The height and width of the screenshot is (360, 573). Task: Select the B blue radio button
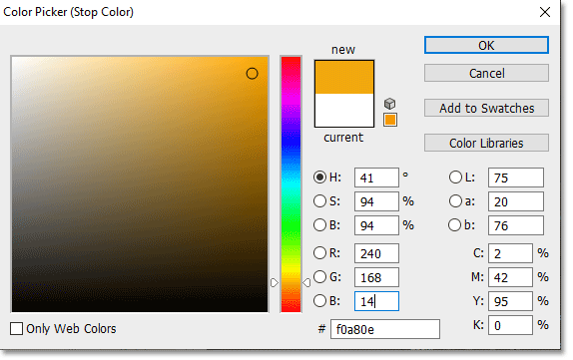pos(319,301)
